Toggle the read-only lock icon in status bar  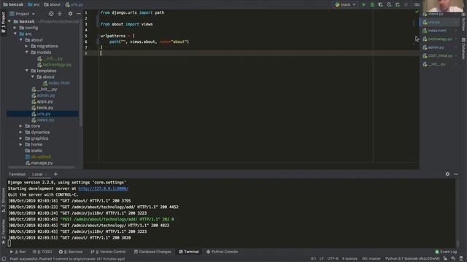445,259
